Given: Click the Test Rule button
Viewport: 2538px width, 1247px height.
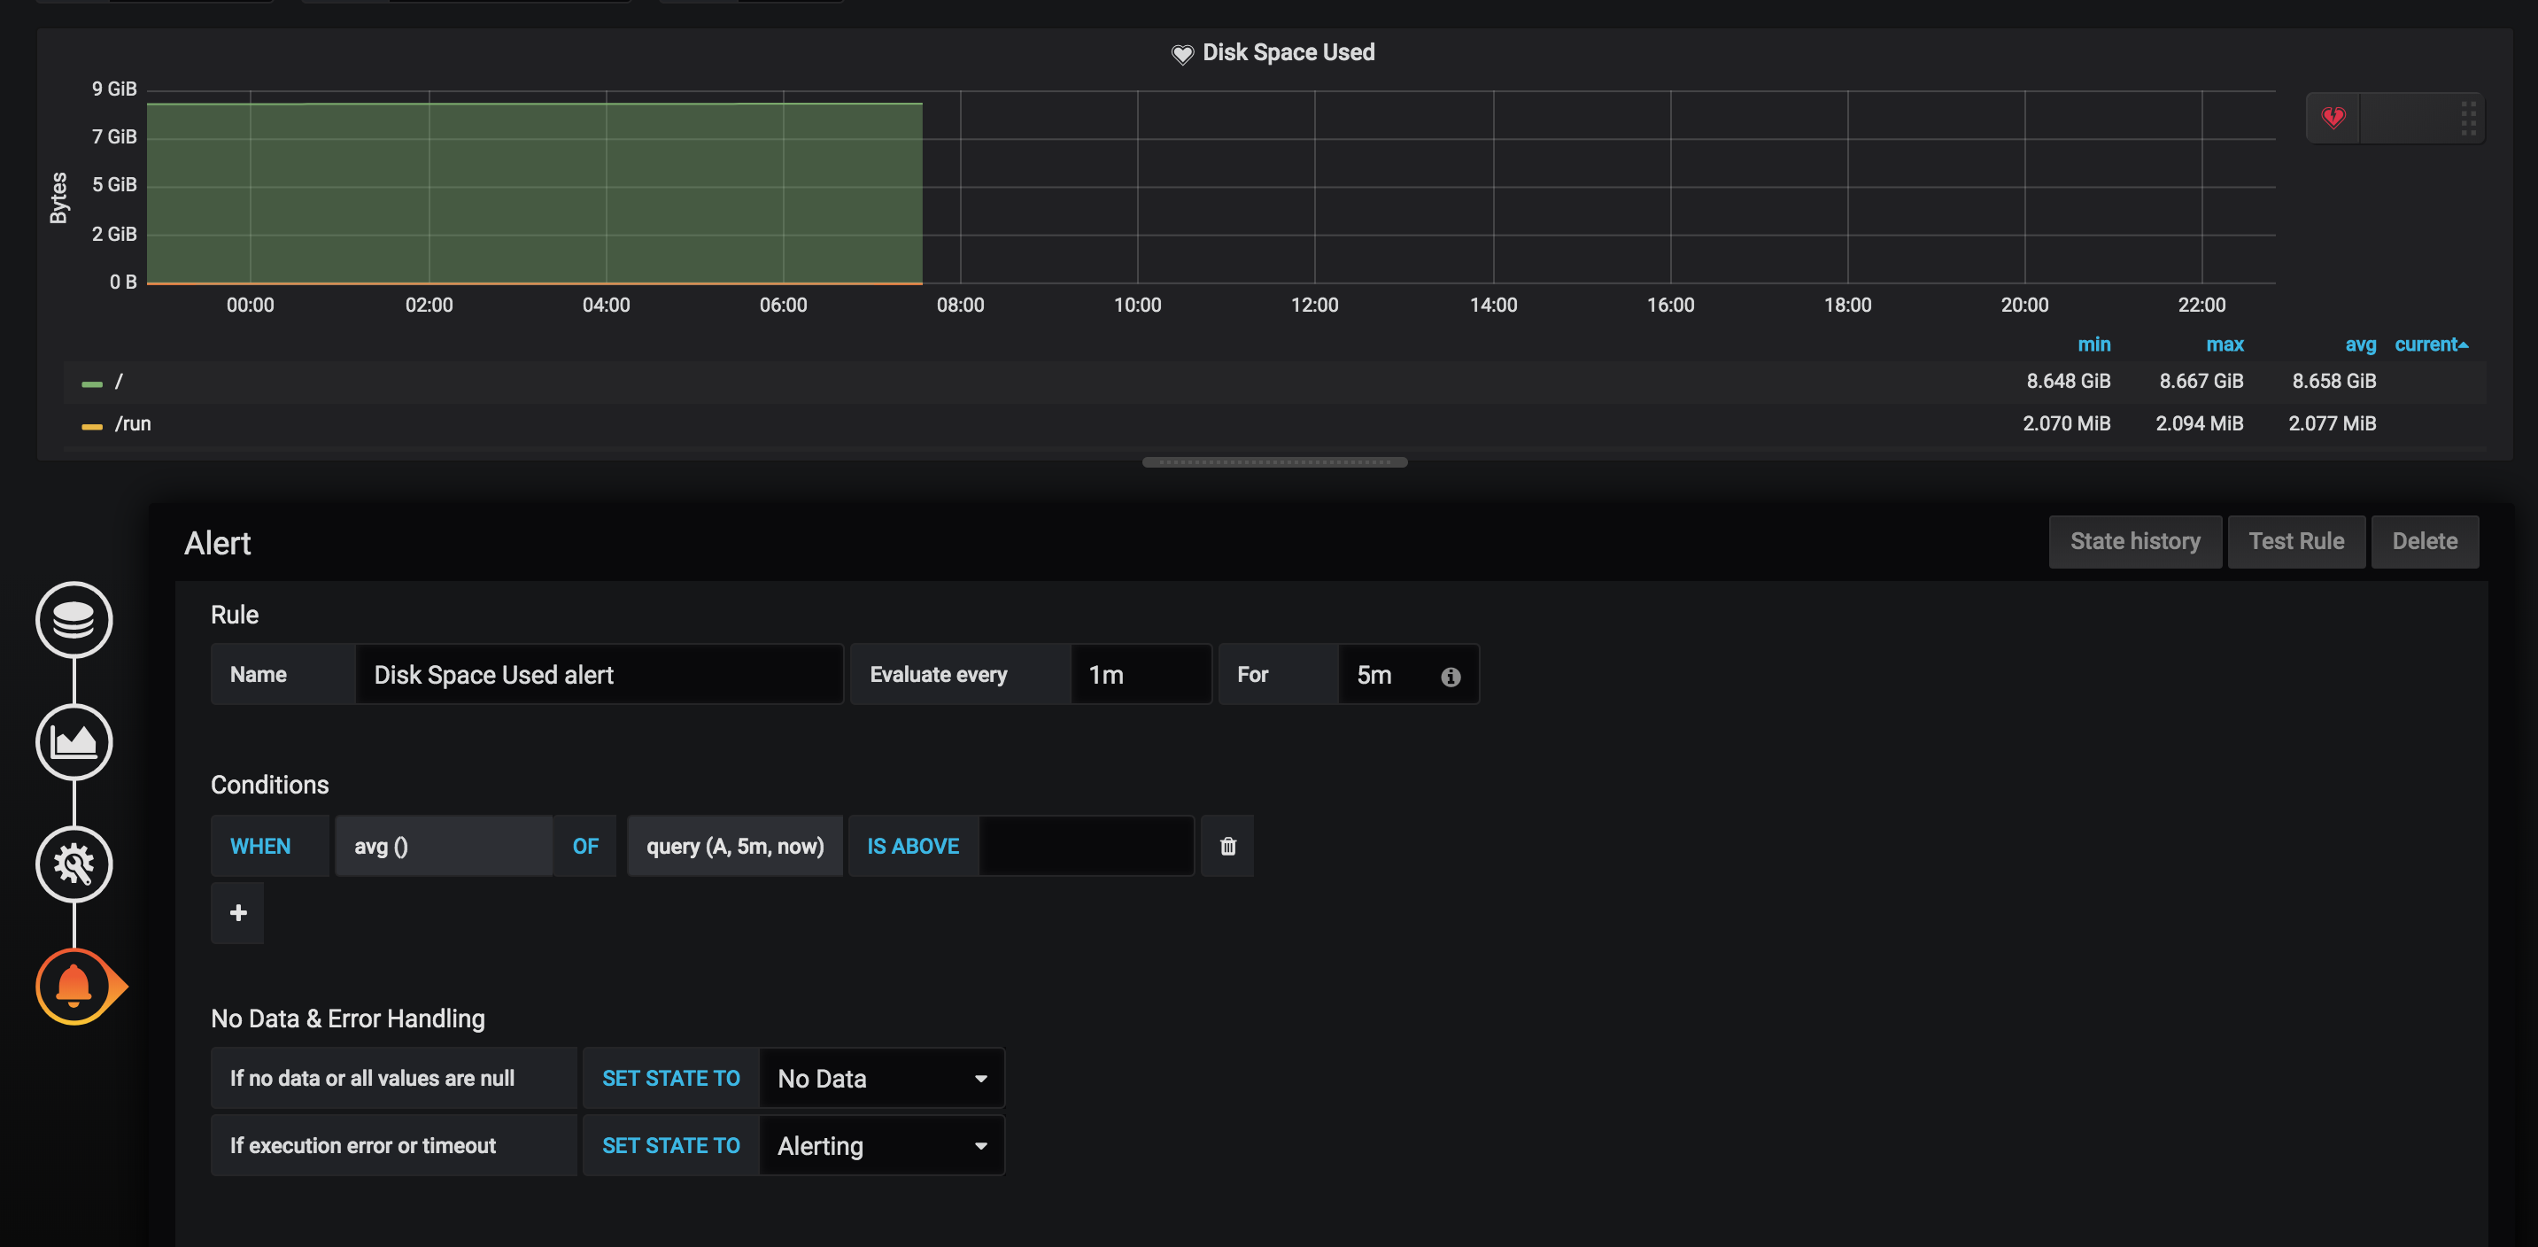Looking at the screenshot, I should pyautogui.click(x=2295, y=542).
